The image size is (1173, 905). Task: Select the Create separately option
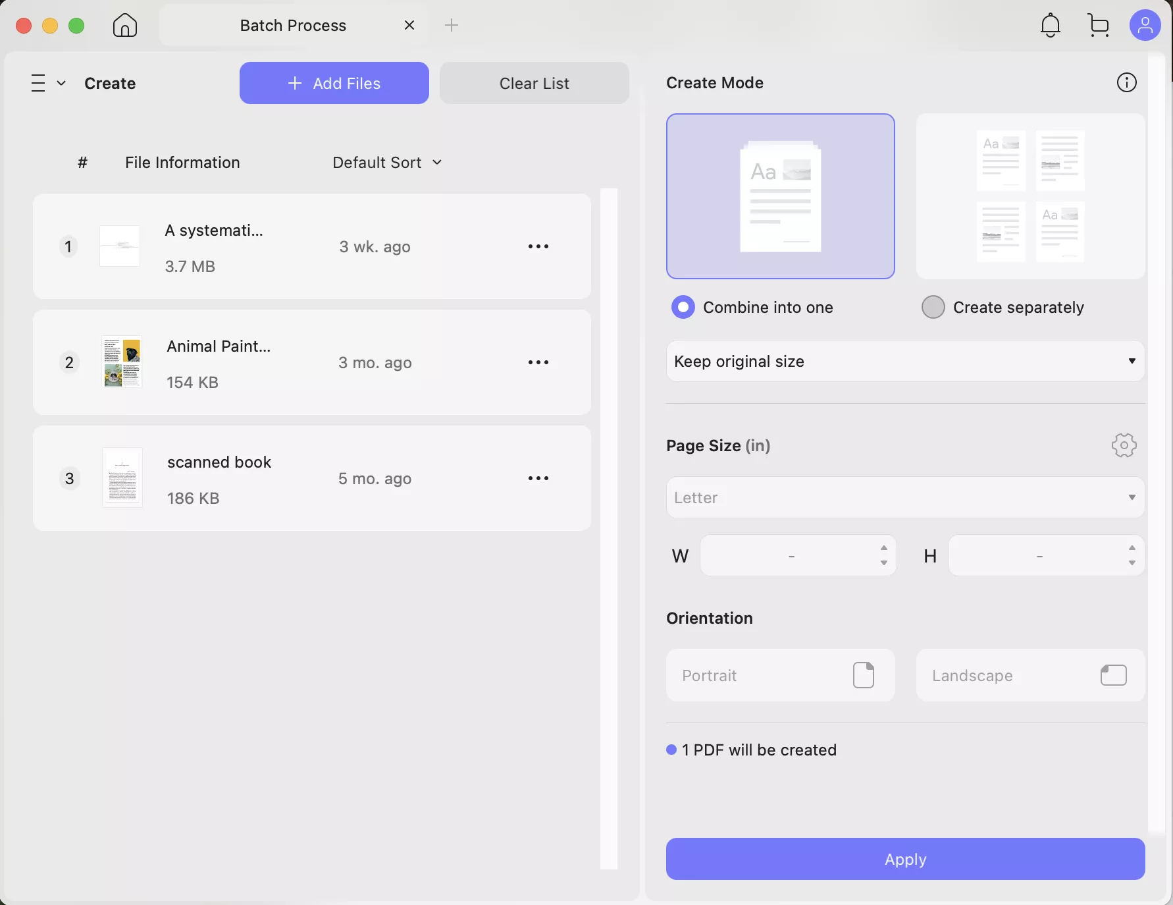click(x=933, y=307)
